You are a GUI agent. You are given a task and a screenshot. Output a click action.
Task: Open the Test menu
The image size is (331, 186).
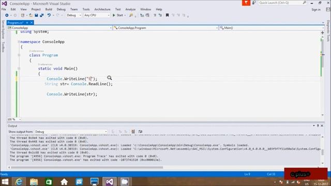click(x=118, y=9)
